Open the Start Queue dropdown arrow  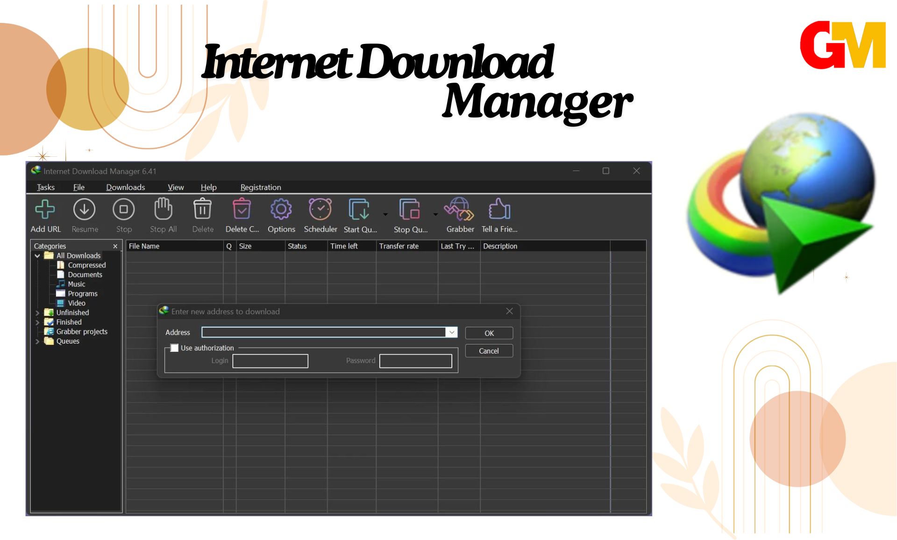(x=385, y=214)
